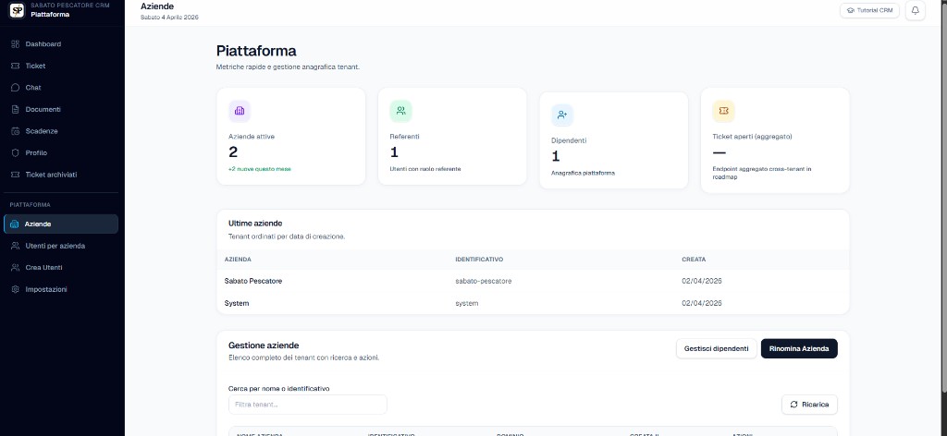Click the Dipendenti user-plus icon

click(x=562, y=115)
